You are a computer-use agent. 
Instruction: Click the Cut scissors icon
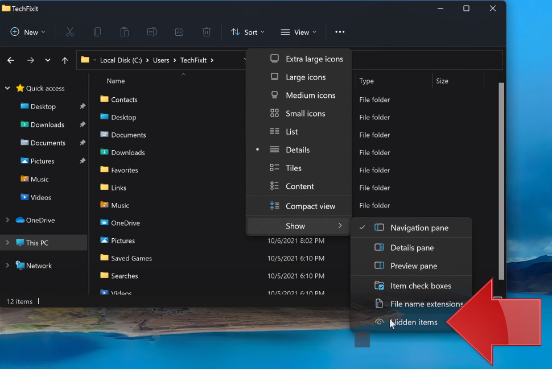coord(69,32)
